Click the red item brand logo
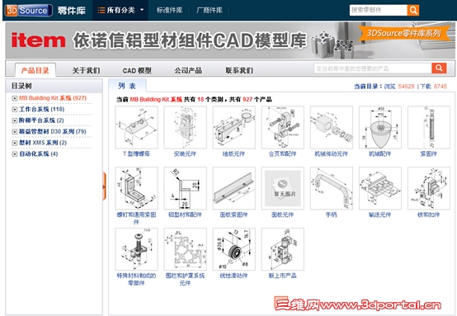The width and height of the screenshot is (457, 316). [38, 40]
